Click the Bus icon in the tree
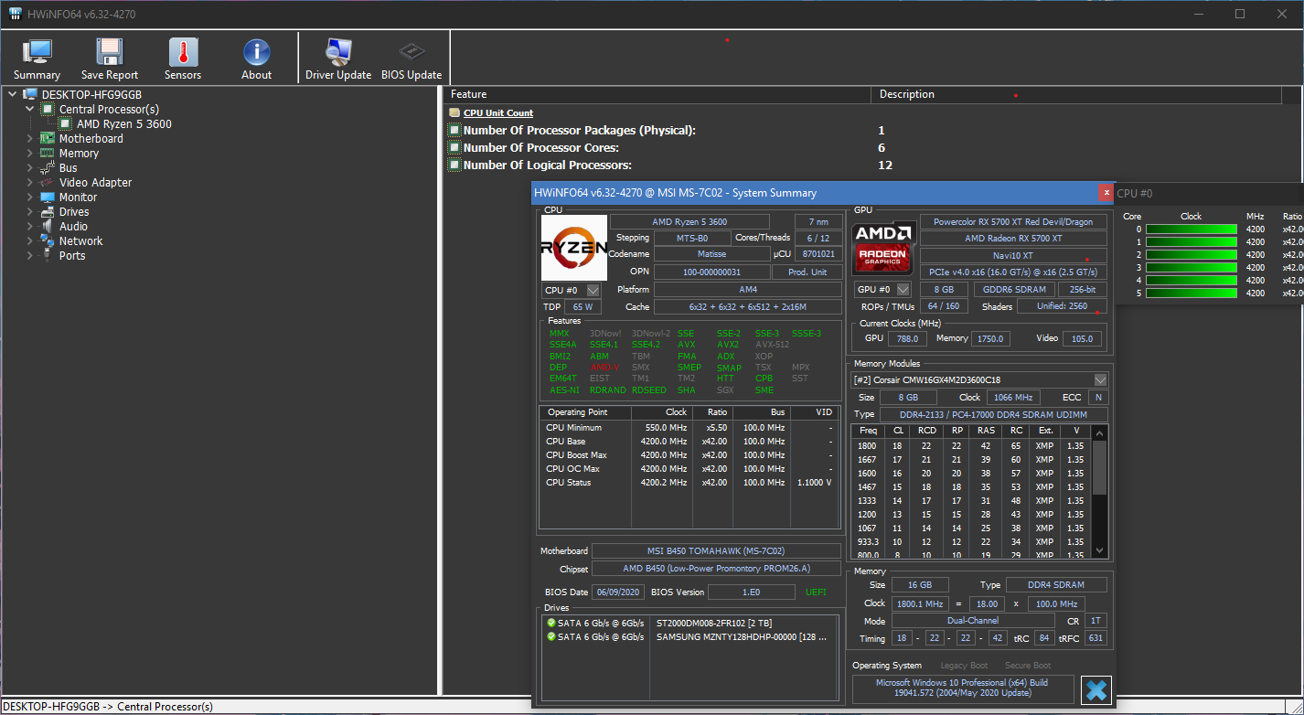The width and height of the screenshot is (1304, 715). coord(48,167)
